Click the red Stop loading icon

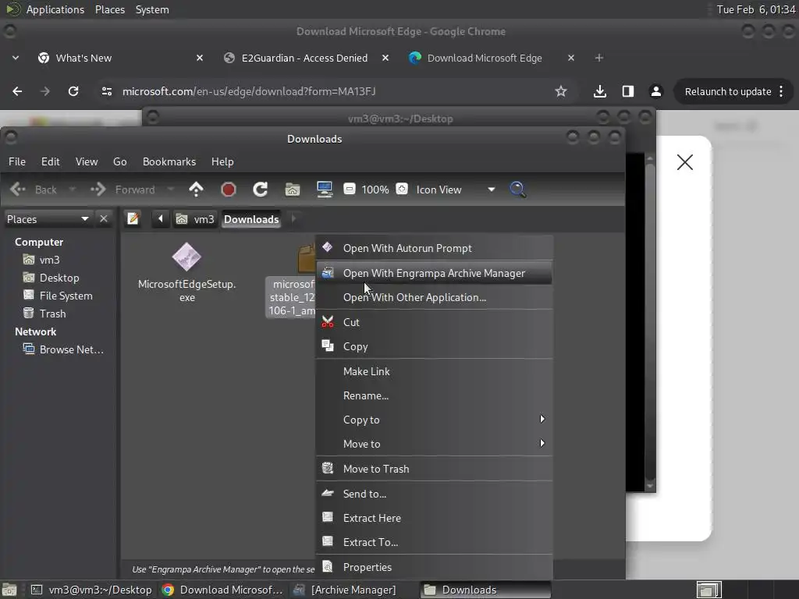(229, 190)
